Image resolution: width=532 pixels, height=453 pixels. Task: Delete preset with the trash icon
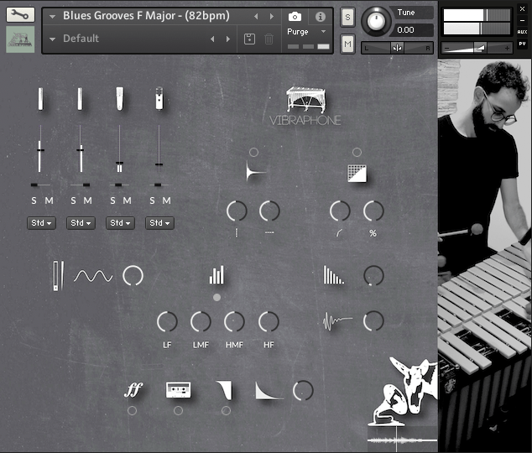pos(269,39)
